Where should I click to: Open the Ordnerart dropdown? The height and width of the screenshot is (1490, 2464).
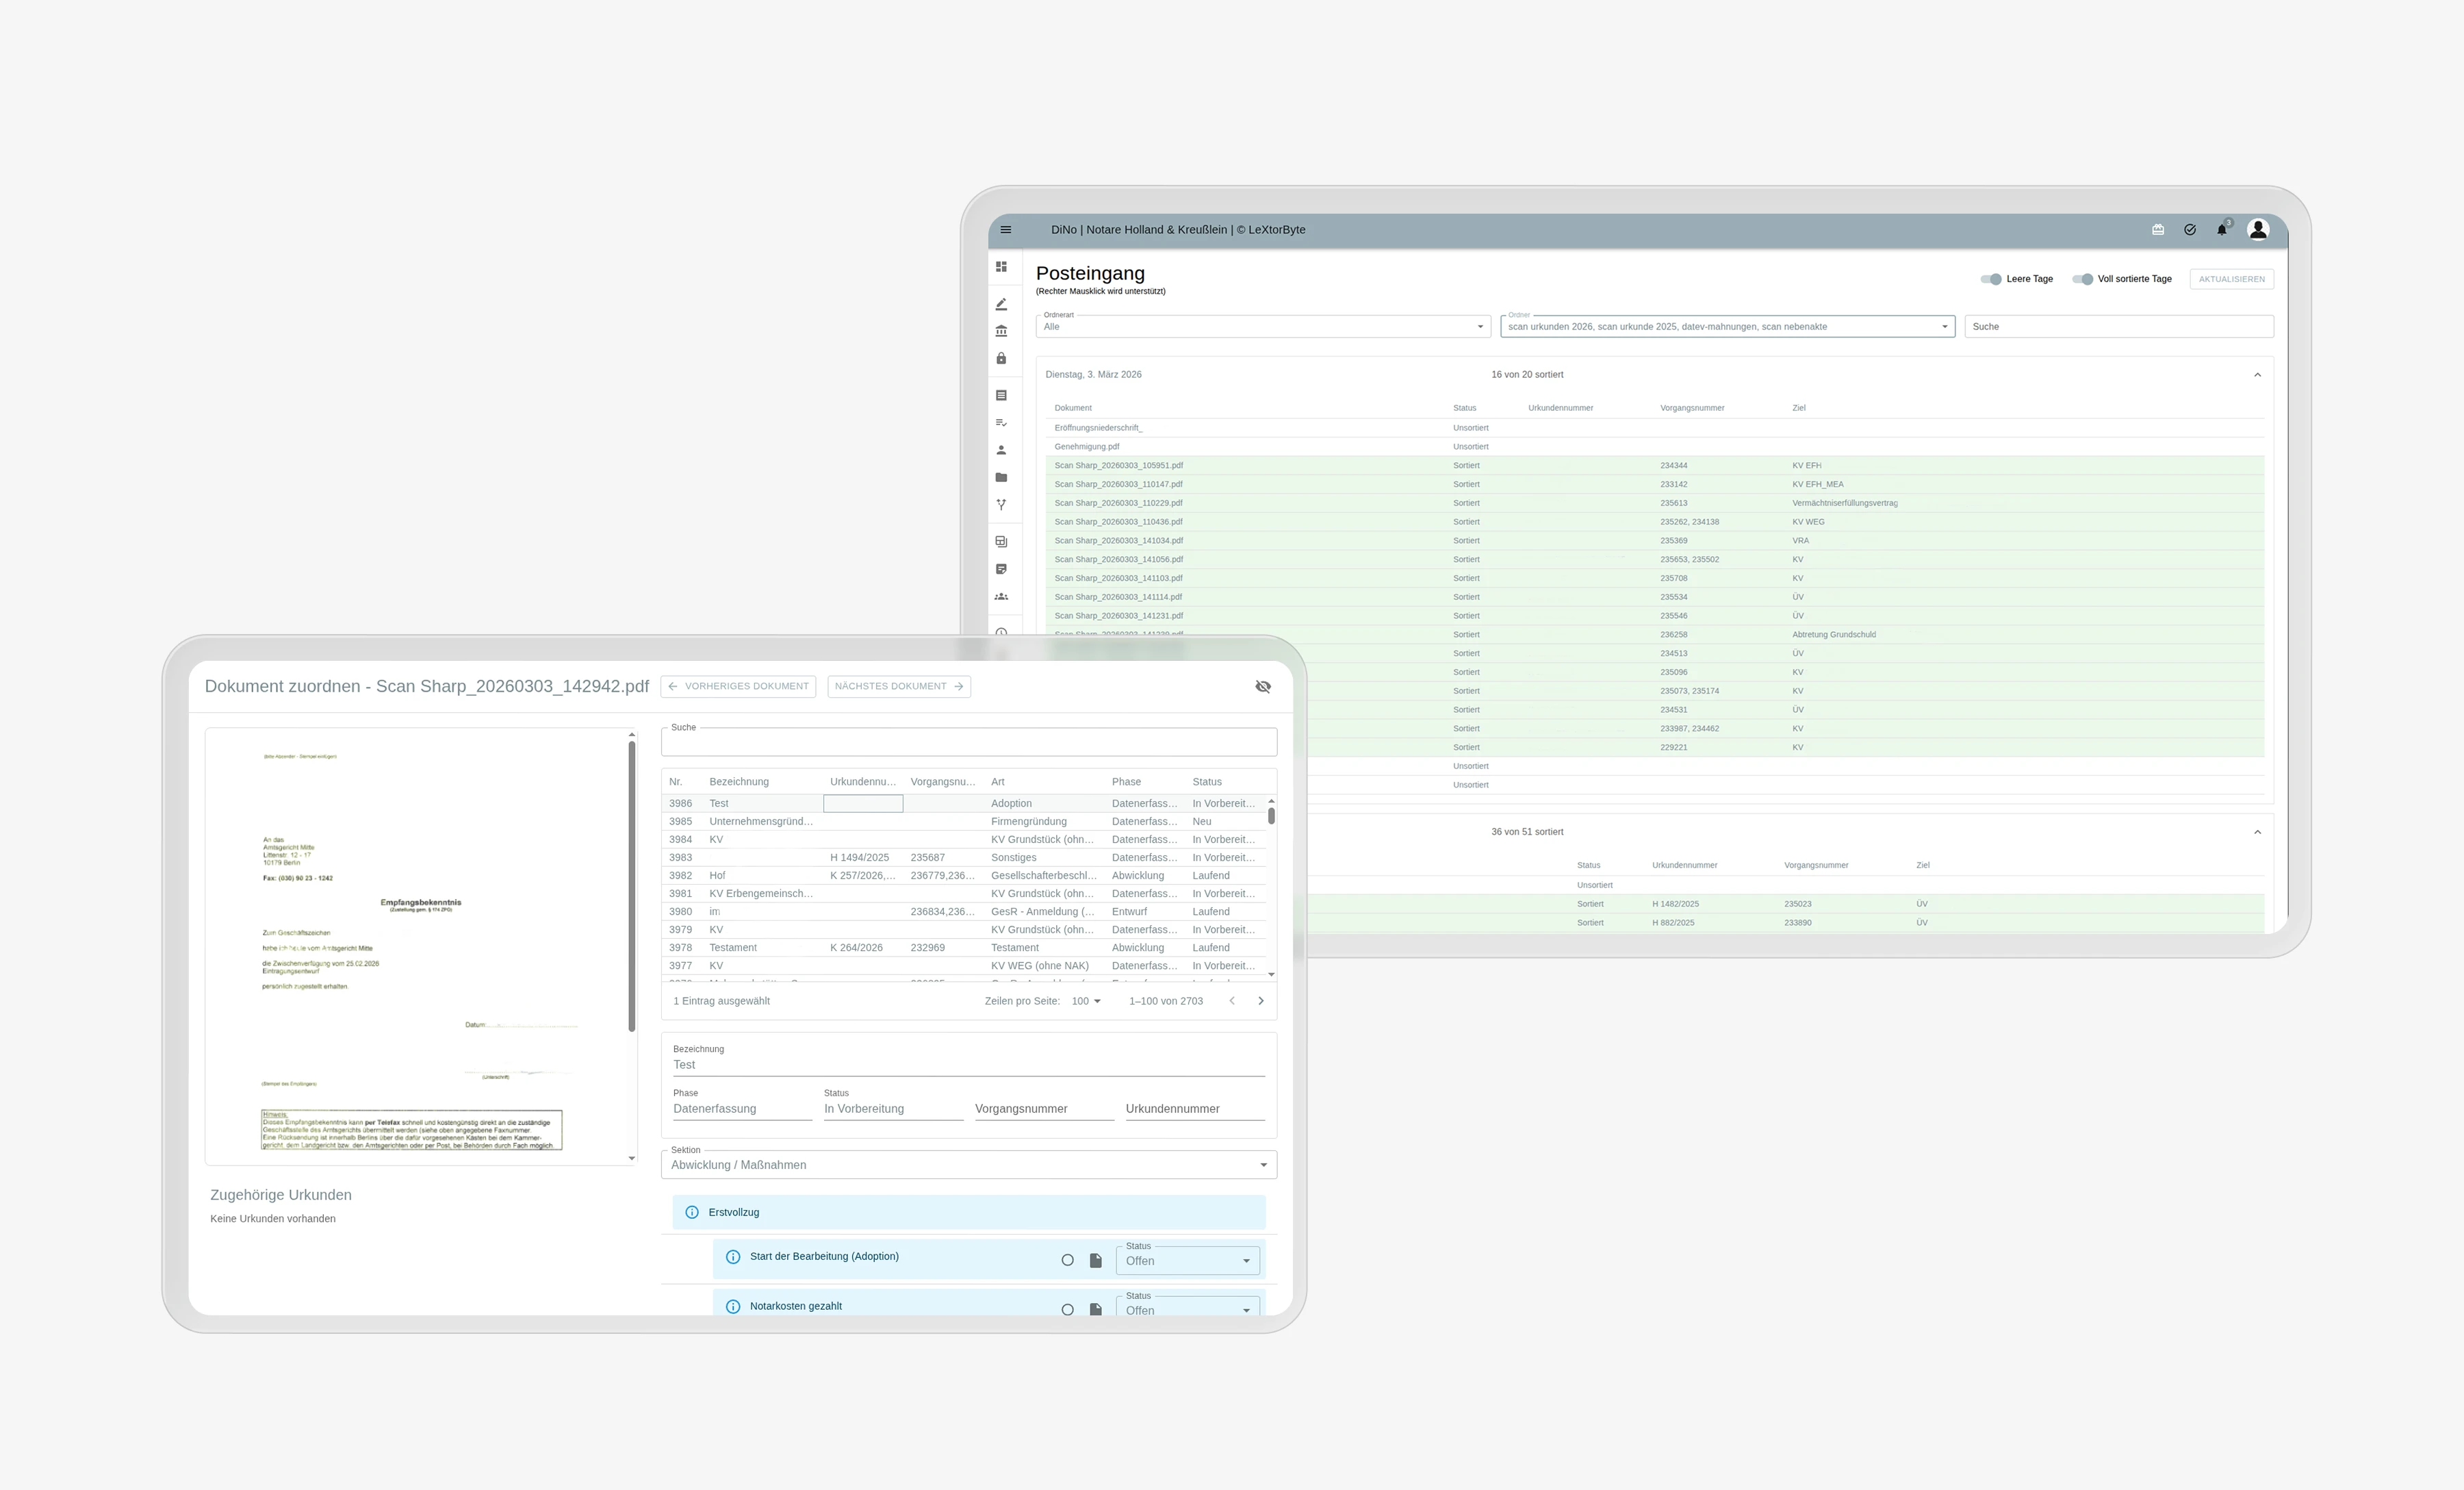[1262, 326]
